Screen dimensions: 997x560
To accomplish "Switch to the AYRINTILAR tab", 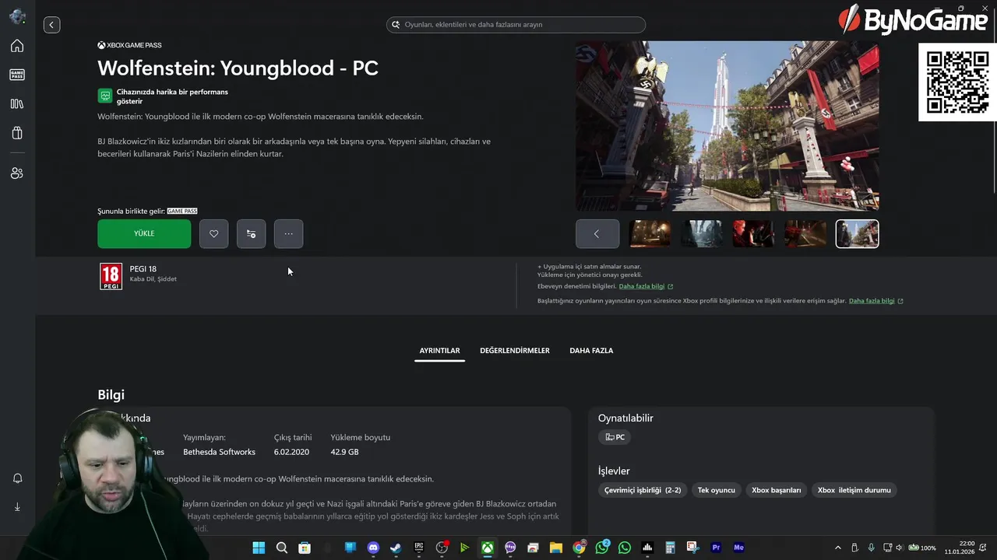I will 439,351.
